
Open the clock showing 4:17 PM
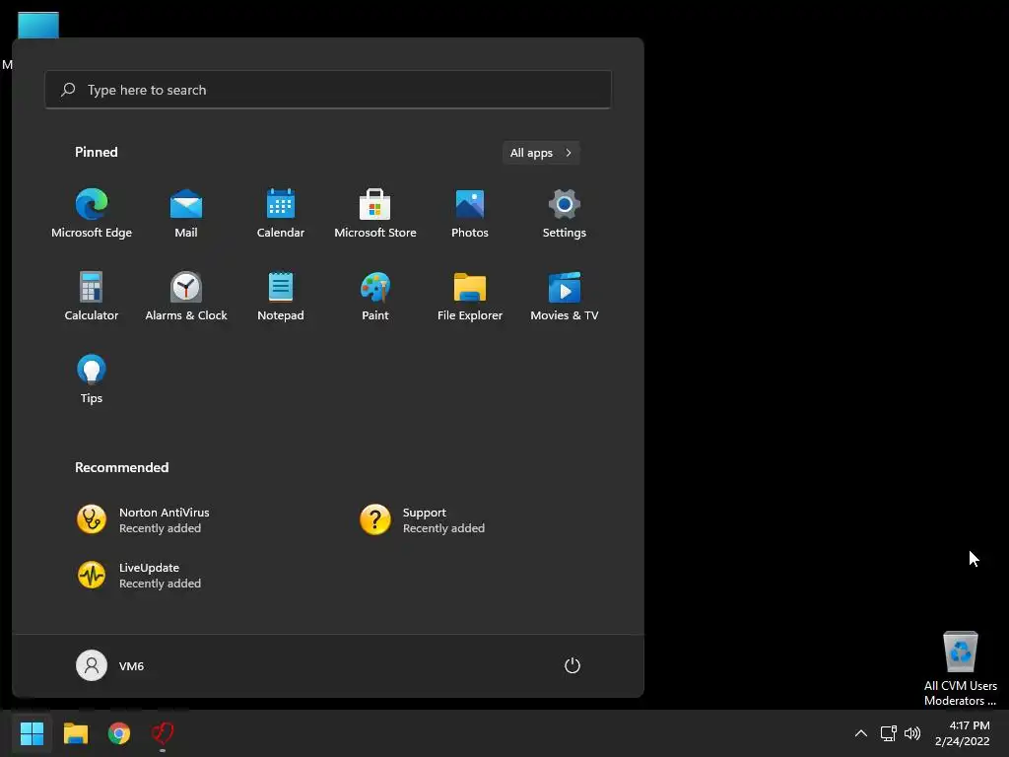coord(962,733)
